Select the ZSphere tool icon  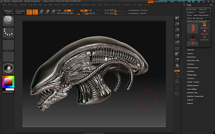coord(193,38)
